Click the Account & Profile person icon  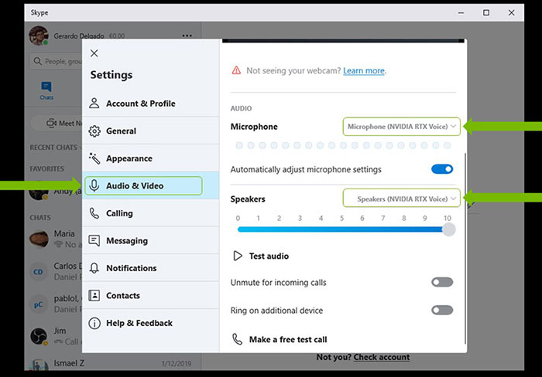coord(94,103)
